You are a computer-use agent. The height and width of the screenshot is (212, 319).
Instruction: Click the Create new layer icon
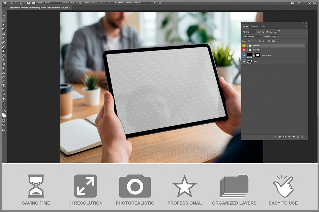click(298, 137)
